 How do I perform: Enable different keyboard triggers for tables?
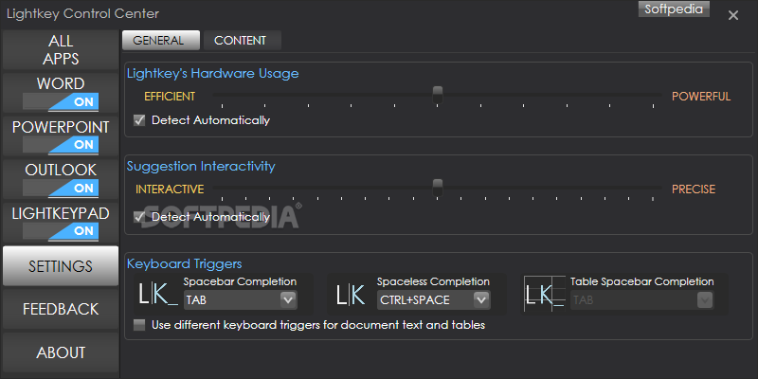tap(139, 325)
